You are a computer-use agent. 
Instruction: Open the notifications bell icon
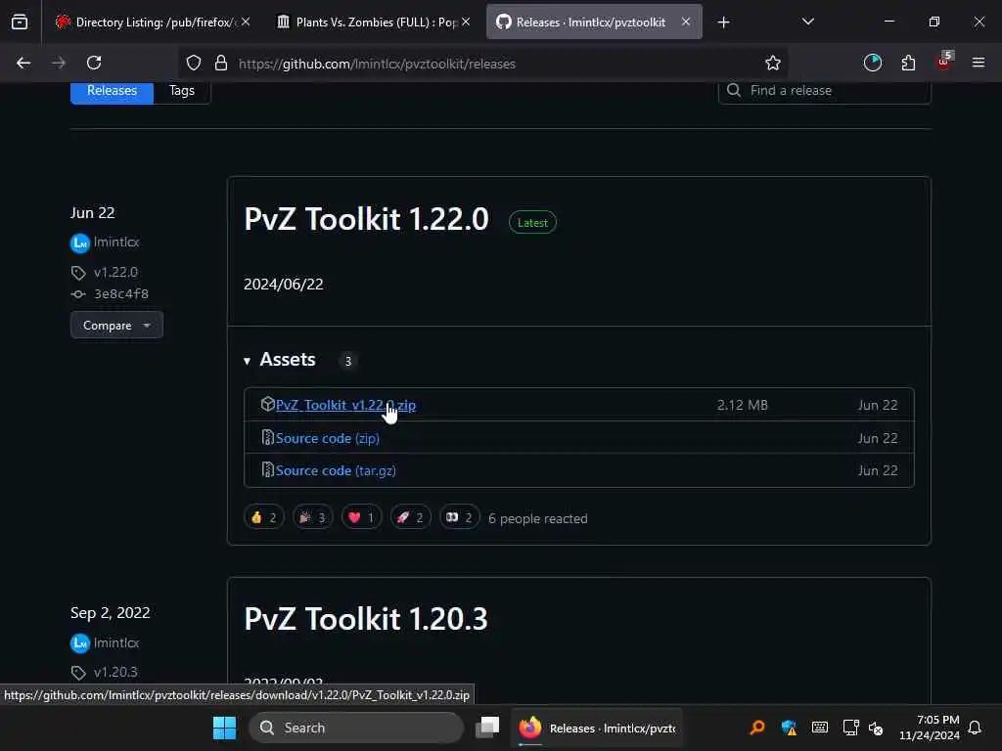pyautogui.click(x=975, y=728)
